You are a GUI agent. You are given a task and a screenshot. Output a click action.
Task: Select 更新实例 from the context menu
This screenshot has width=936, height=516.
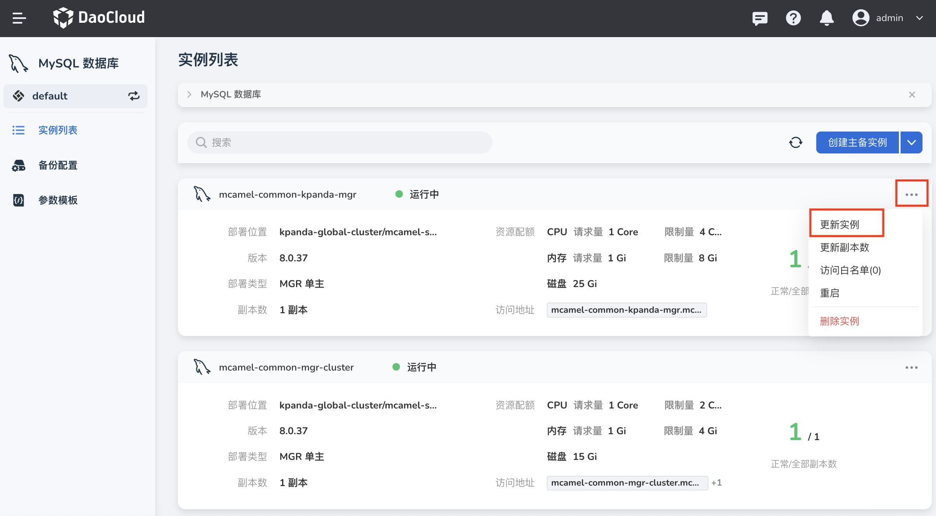pos(839,224)
